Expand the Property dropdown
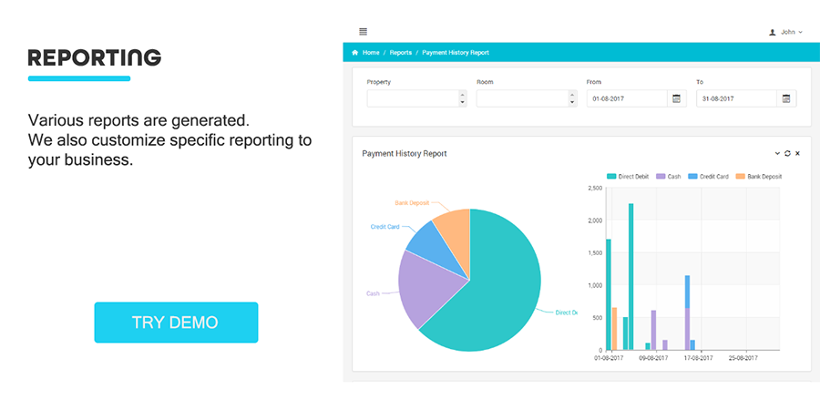820x410 pixels. pyautogui.click(x=461, y=98)
